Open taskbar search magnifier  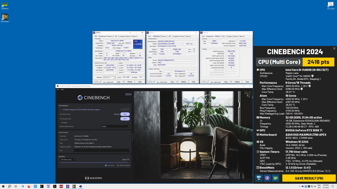9,186
